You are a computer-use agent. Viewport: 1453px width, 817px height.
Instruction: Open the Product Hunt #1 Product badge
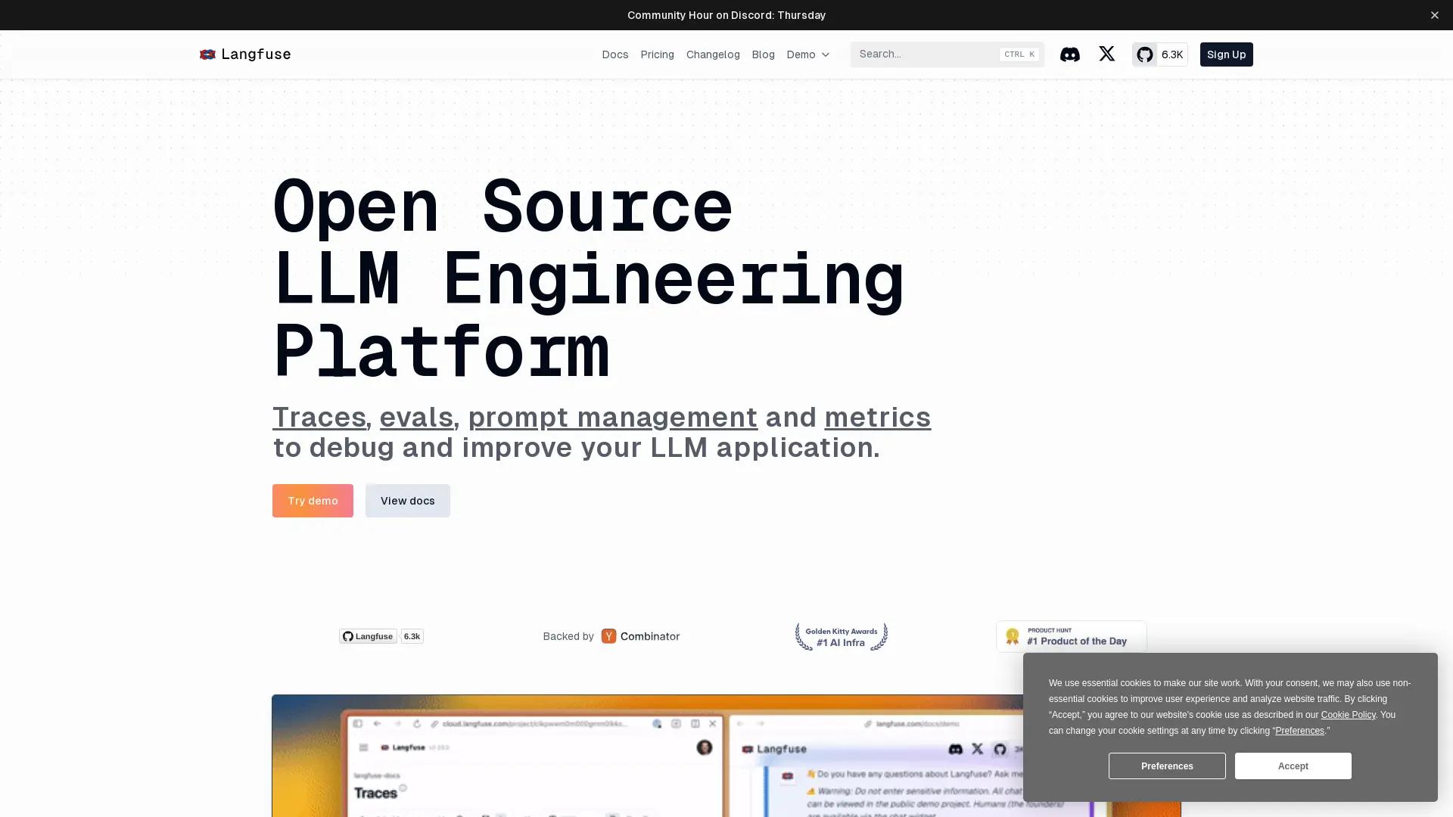1071,636
